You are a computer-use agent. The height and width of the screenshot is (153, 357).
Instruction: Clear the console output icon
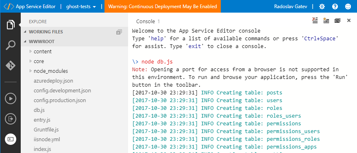(x=315, y=20)
